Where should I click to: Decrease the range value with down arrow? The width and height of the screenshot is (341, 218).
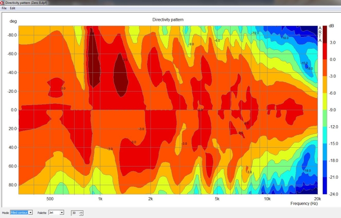[81, 214]
